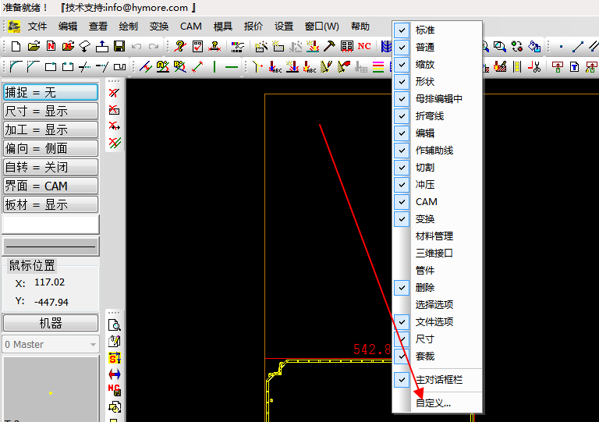Toggle the CAM toolbar checkbox
The image size is (599, 422).
pos(426,201)
